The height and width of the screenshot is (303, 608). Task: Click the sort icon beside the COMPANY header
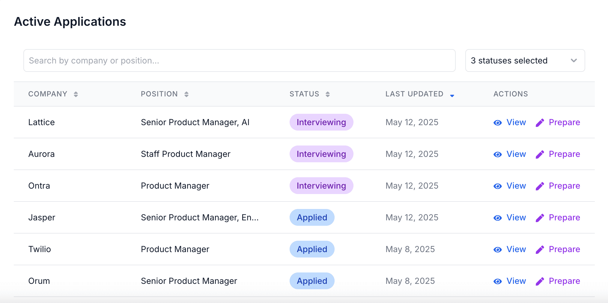point(76,94)
